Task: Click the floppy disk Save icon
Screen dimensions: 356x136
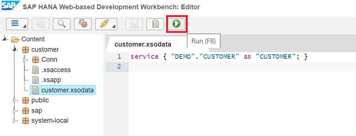Action: (x=134, y=24)
